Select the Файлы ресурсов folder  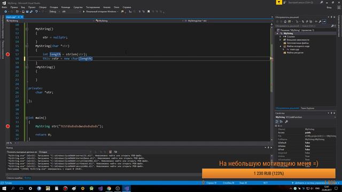point(293,53)
